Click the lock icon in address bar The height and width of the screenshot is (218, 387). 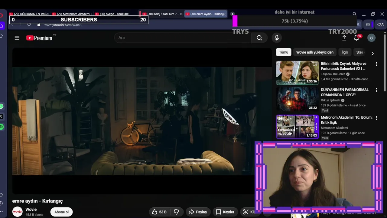pyautogui.click(x=39, y=25)
